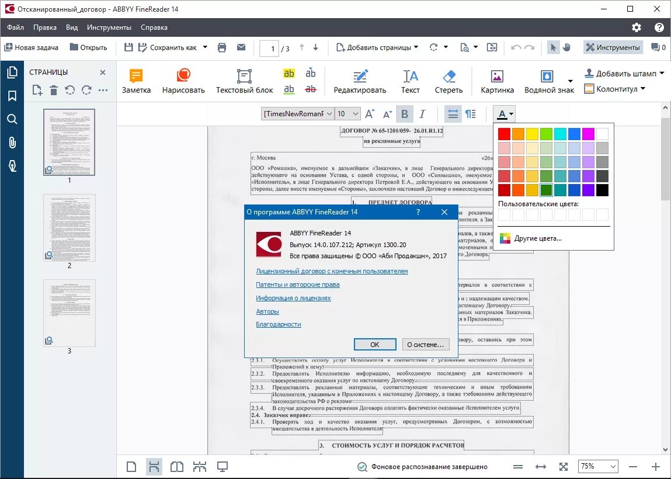Pick the bright red color swatch
The width and height of the screenshot is (671, 479).
coord(504,134)
